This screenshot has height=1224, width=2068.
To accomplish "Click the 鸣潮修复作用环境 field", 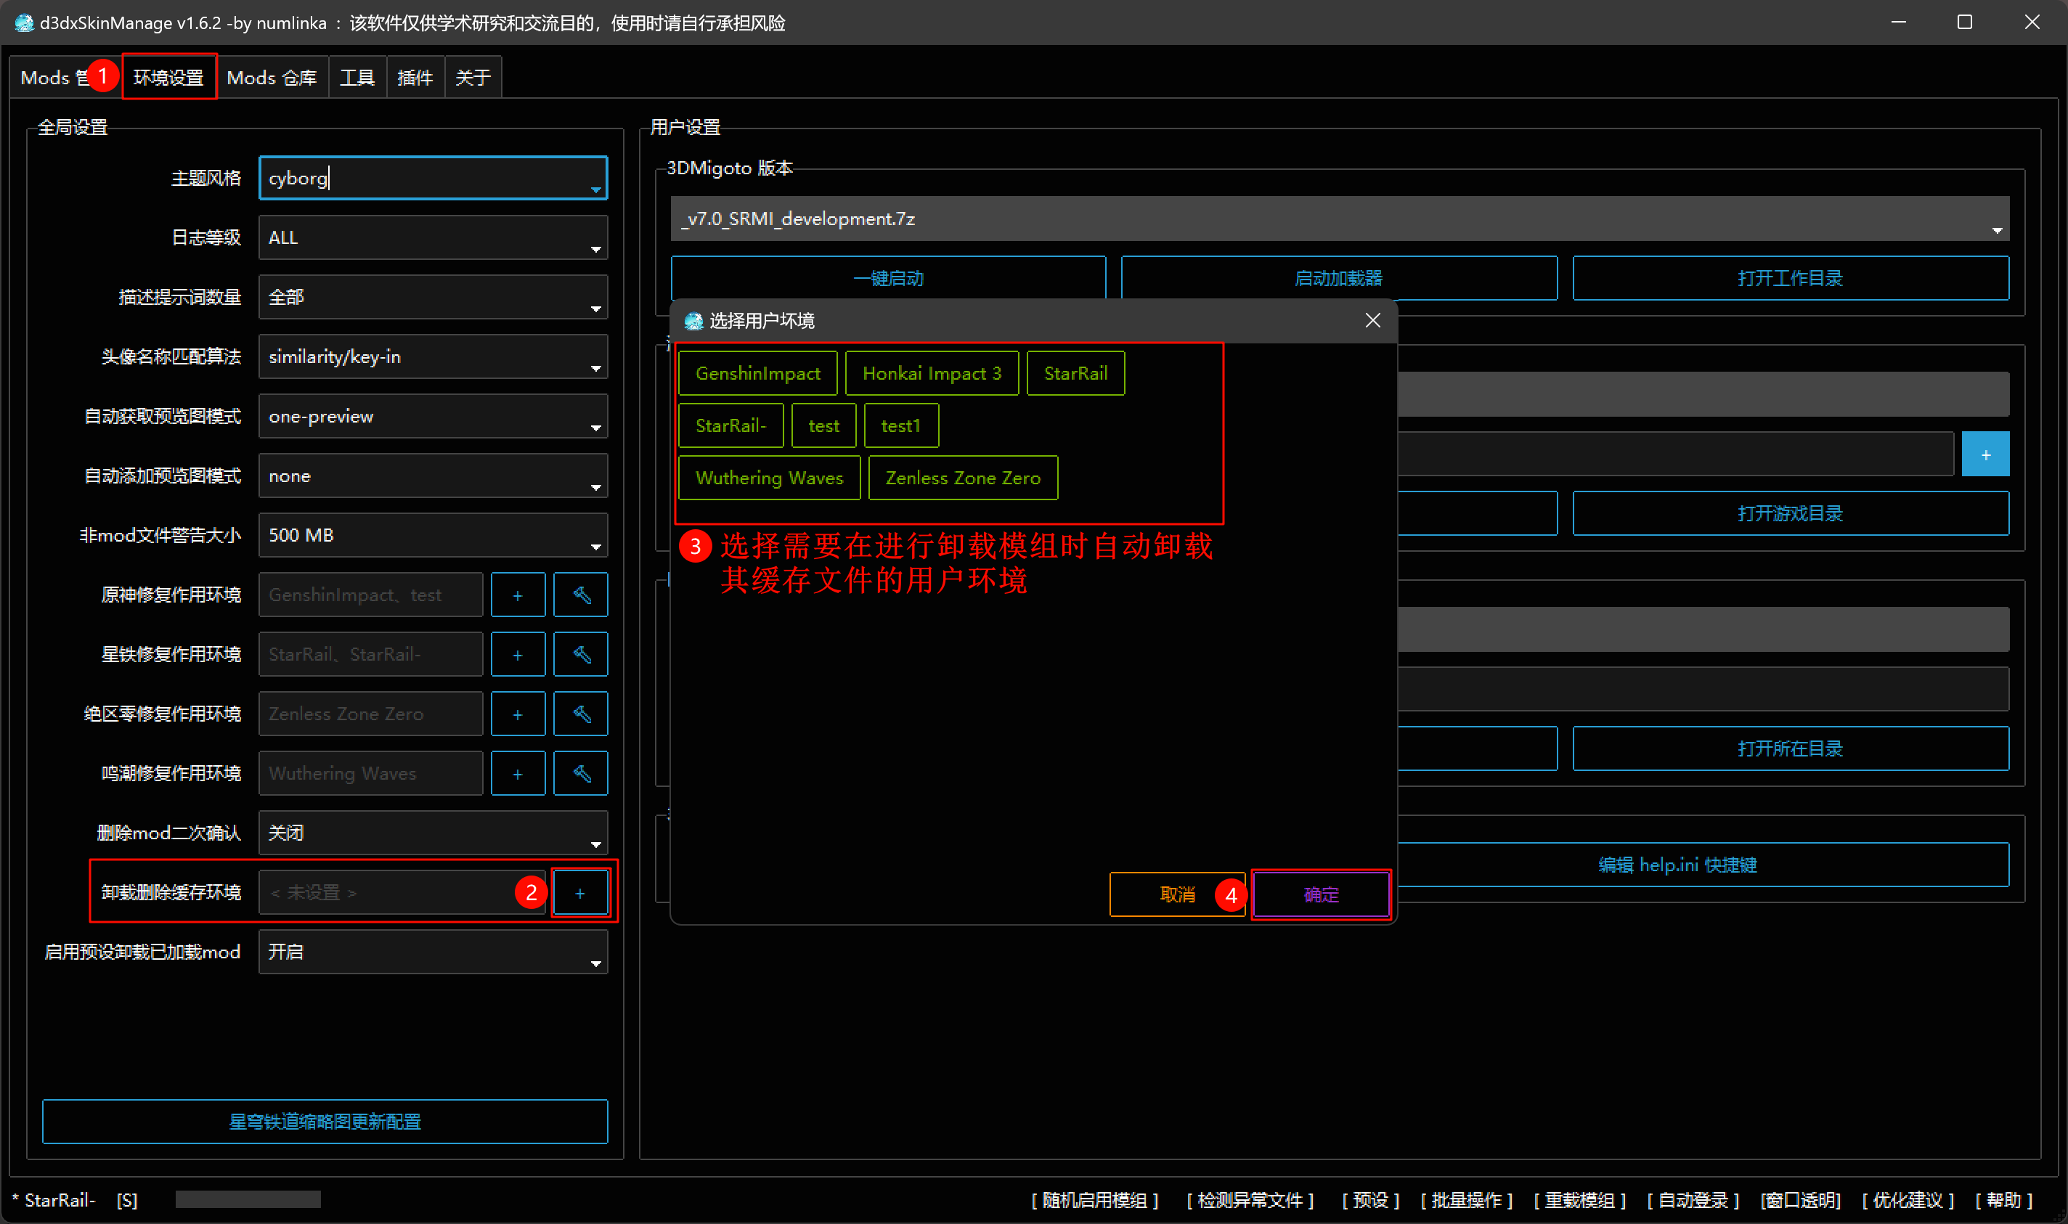I will coord(370,773).
